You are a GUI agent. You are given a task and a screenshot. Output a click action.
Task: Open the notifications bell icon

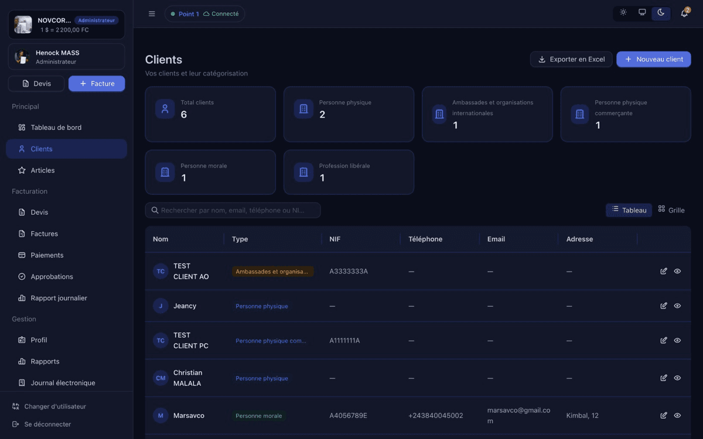[684, 13]
